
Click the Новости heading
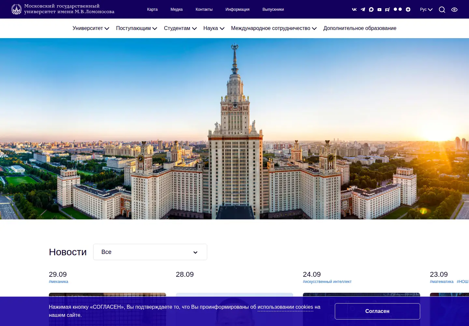[x=68, y=252]
